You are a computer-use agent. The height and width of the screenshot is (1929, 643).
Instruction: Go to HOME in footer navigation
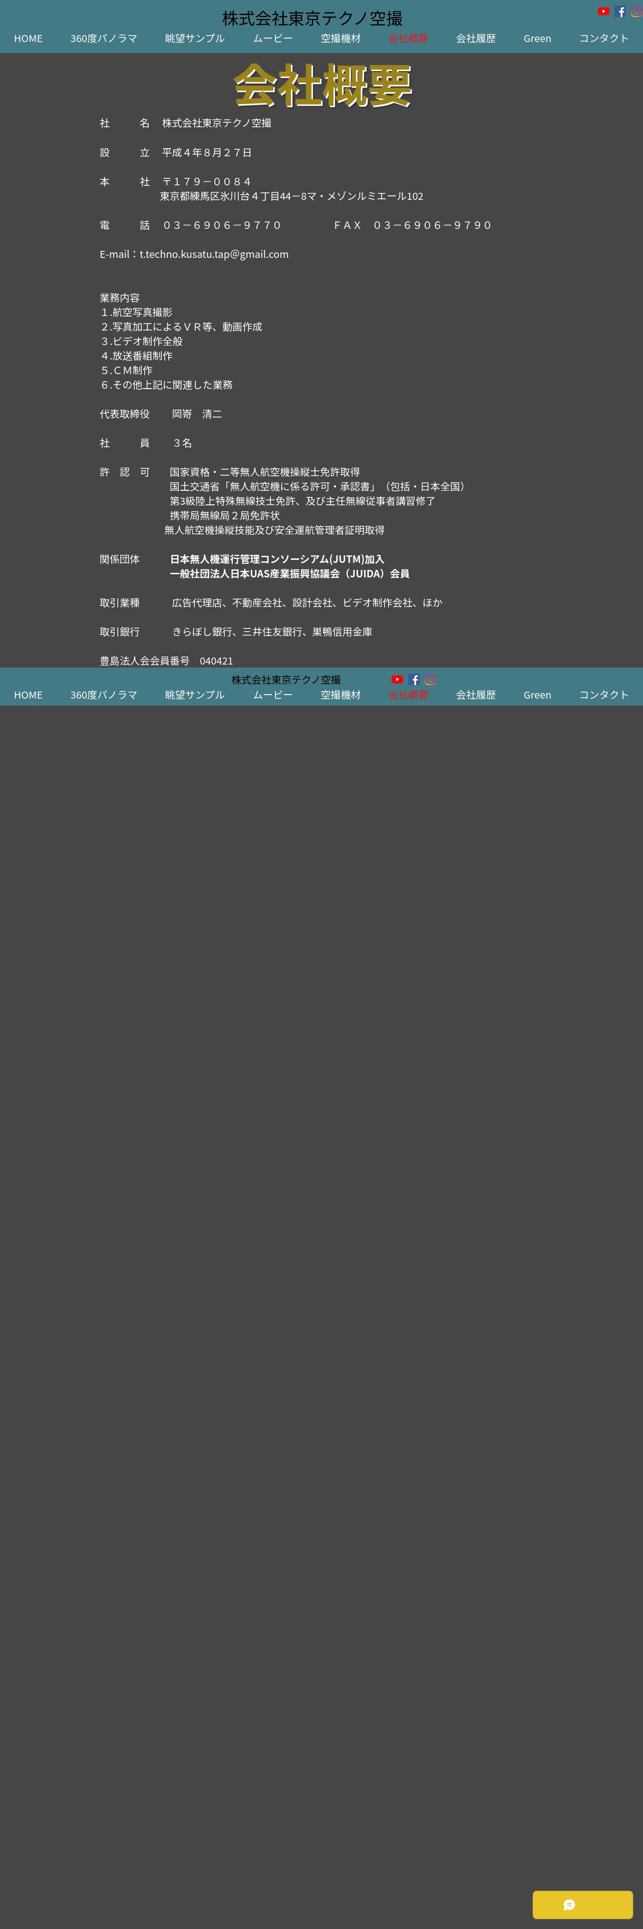click(x=29, y=695)
